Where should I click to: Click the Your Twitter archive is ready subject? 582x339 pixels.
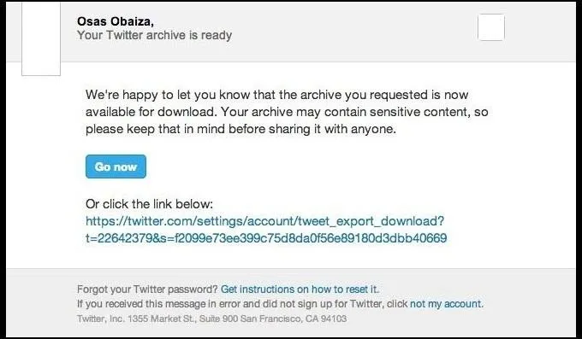[x=154, y=35]
